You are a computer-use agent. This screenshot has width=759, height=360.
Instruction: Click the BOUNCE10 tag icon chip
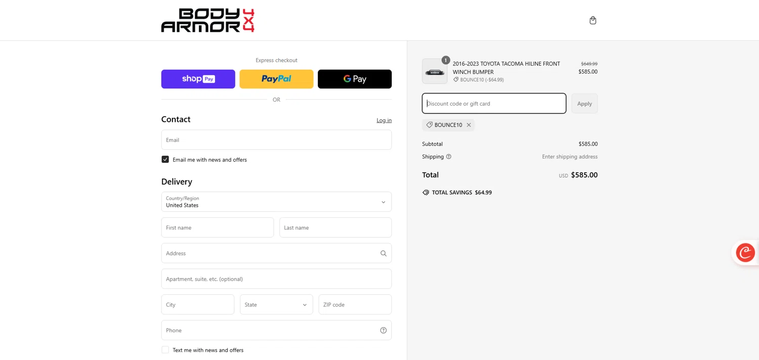448,125
